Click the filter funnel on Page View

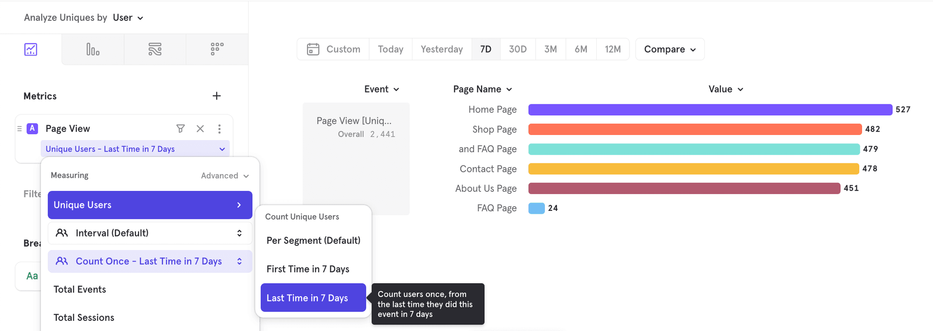click(181, 129)
